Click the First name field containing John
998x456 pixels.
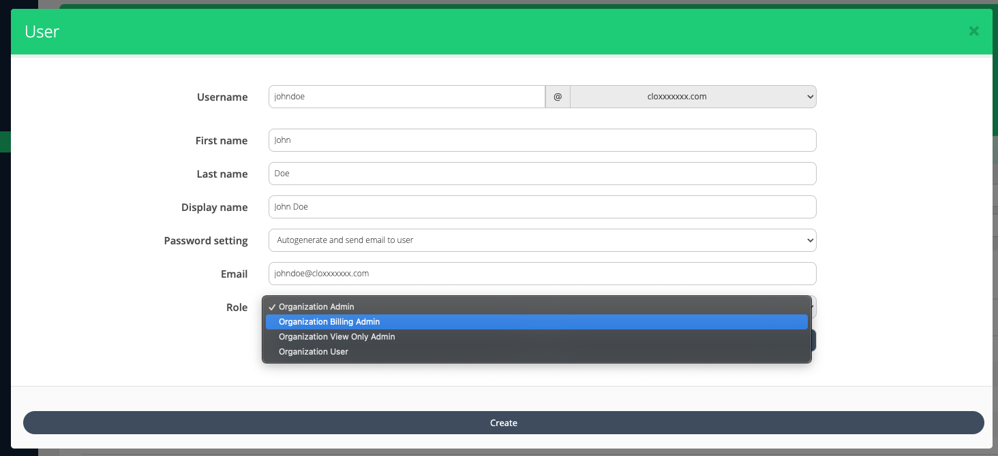[x=542, y=140]
